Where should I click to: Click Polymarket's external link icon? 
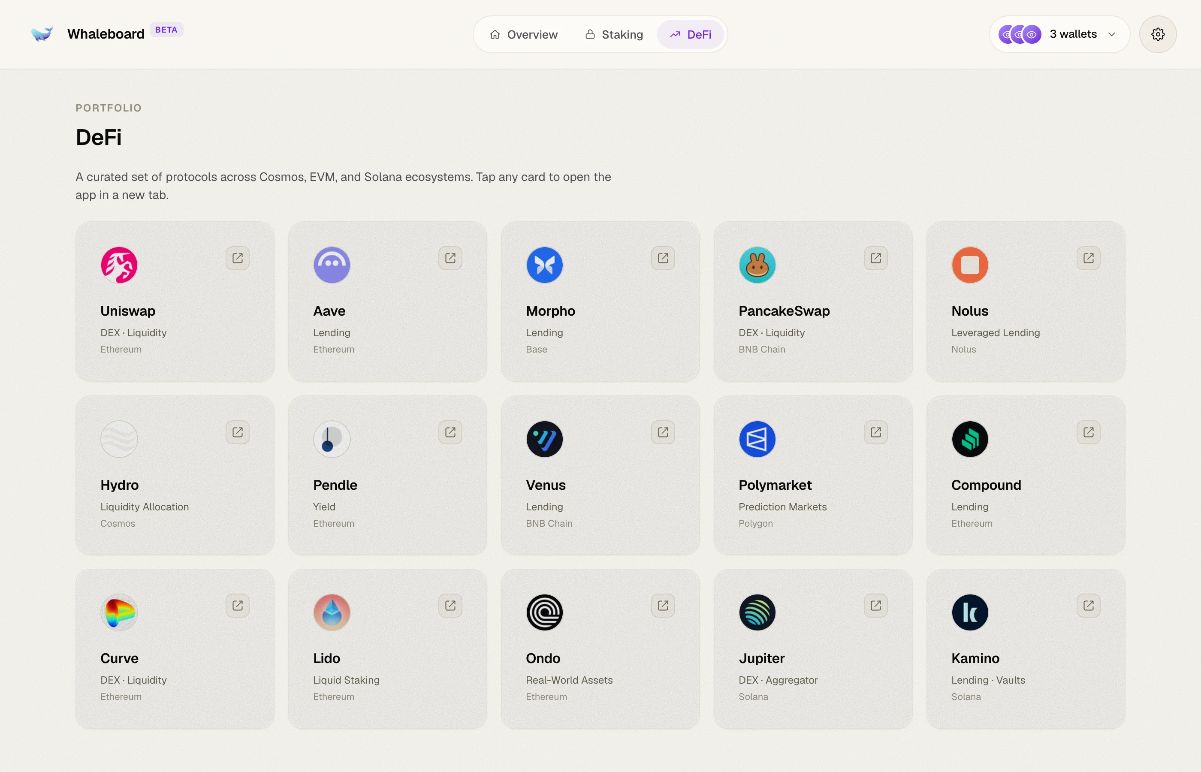(x=876, y=432)
